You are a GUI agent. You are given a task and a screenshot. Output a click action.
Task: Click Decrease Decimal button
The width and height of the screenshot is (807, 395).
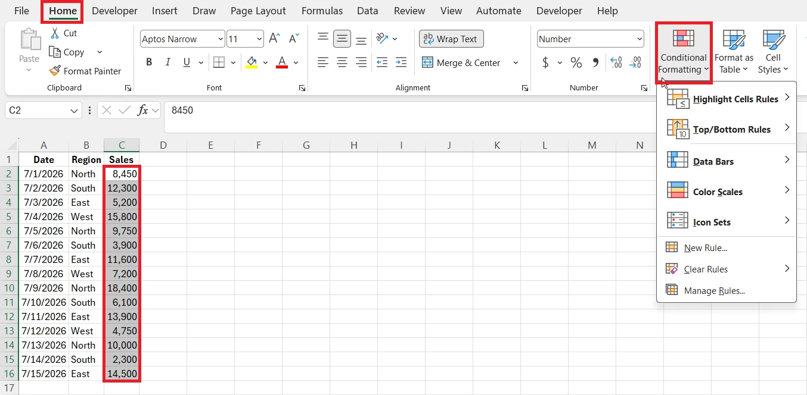pyautogui.click(x=636, y=62)
